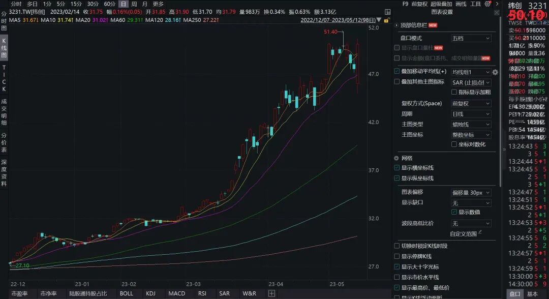This screenshot has height=299, width=549.
Task: Click the lock icon beside the date range
Action: pyautogui.click(x=386, y=20)
